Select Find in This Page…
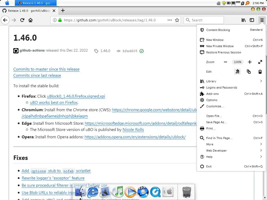 [231, 138]
